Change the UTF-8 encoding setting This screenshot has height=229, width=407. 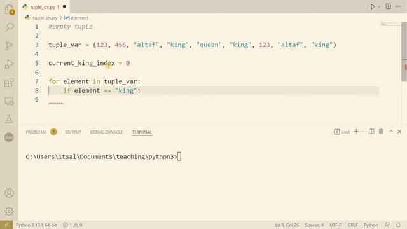click(x=335, y=225)
